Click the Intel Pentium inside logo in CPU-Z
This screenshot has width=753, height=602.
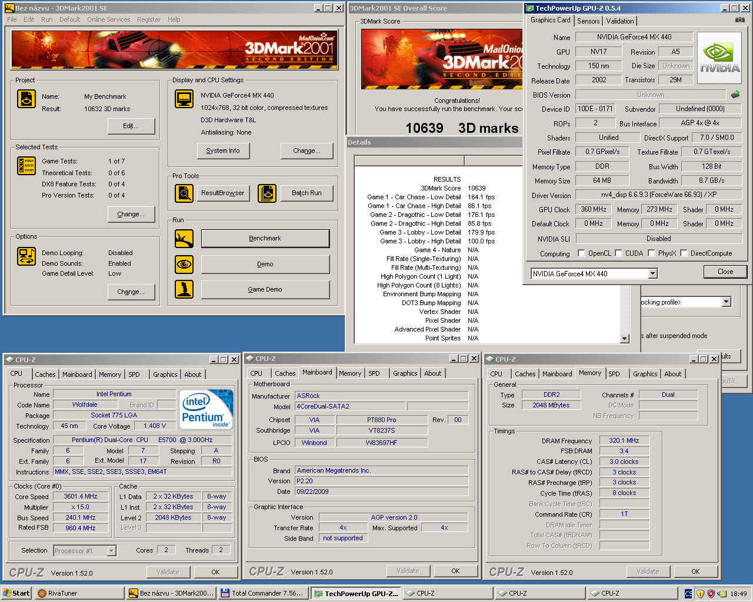[206, 409]
